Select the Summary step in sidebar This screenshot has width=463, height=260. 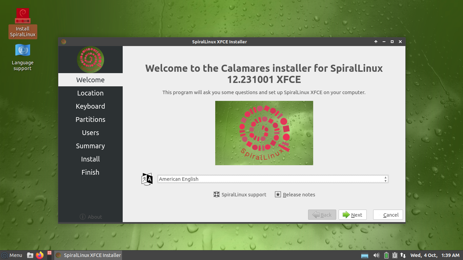click(90, 146)
